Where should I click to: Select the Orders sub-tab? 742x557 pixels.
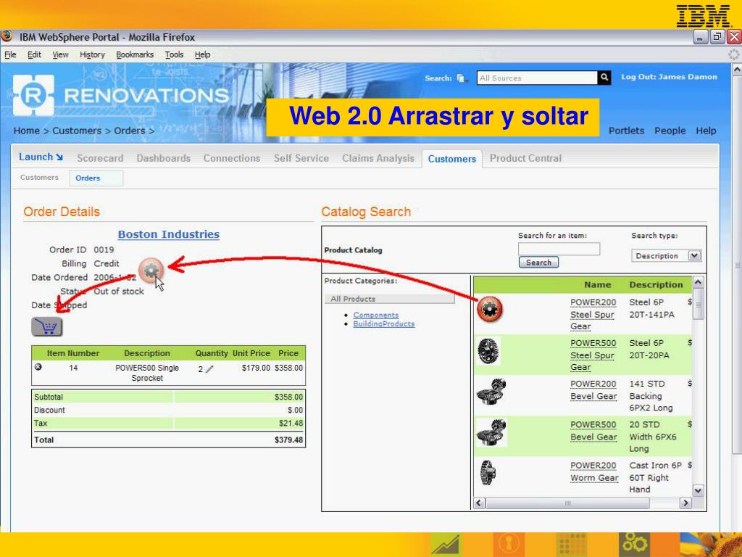click(x=96, y=178)
